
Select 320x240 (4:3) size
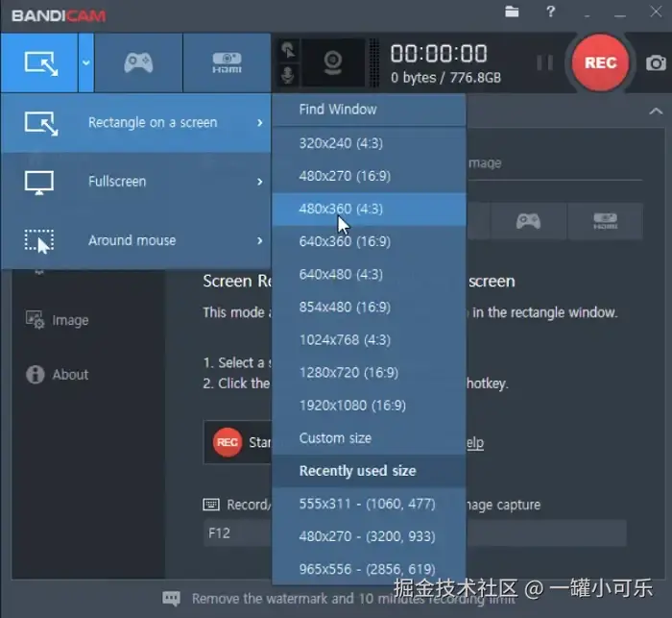click(x=369, y=143)
